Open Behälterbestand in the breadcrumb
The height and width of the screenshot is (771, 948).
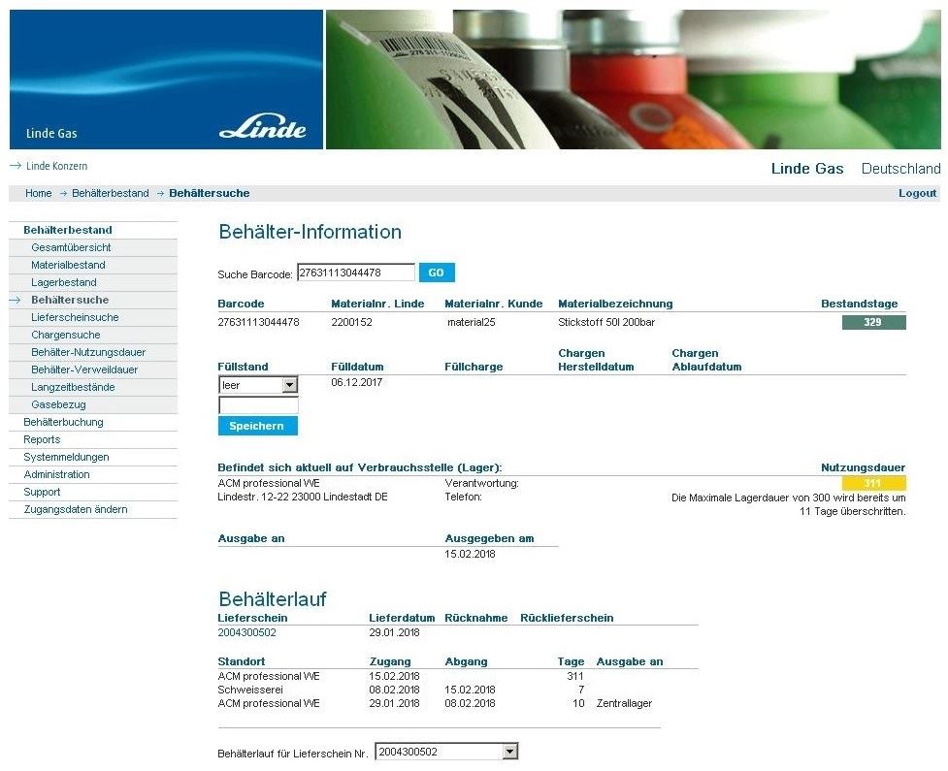110,193
